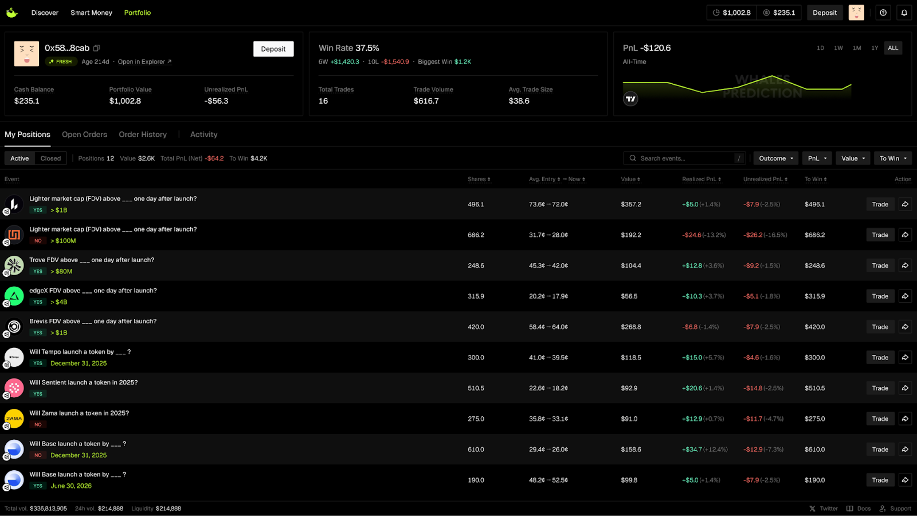Click the app logo in top left
Image resolution: width=917 pixels, height=516 pixels.
pyautogui.click(x=12, y=13)
